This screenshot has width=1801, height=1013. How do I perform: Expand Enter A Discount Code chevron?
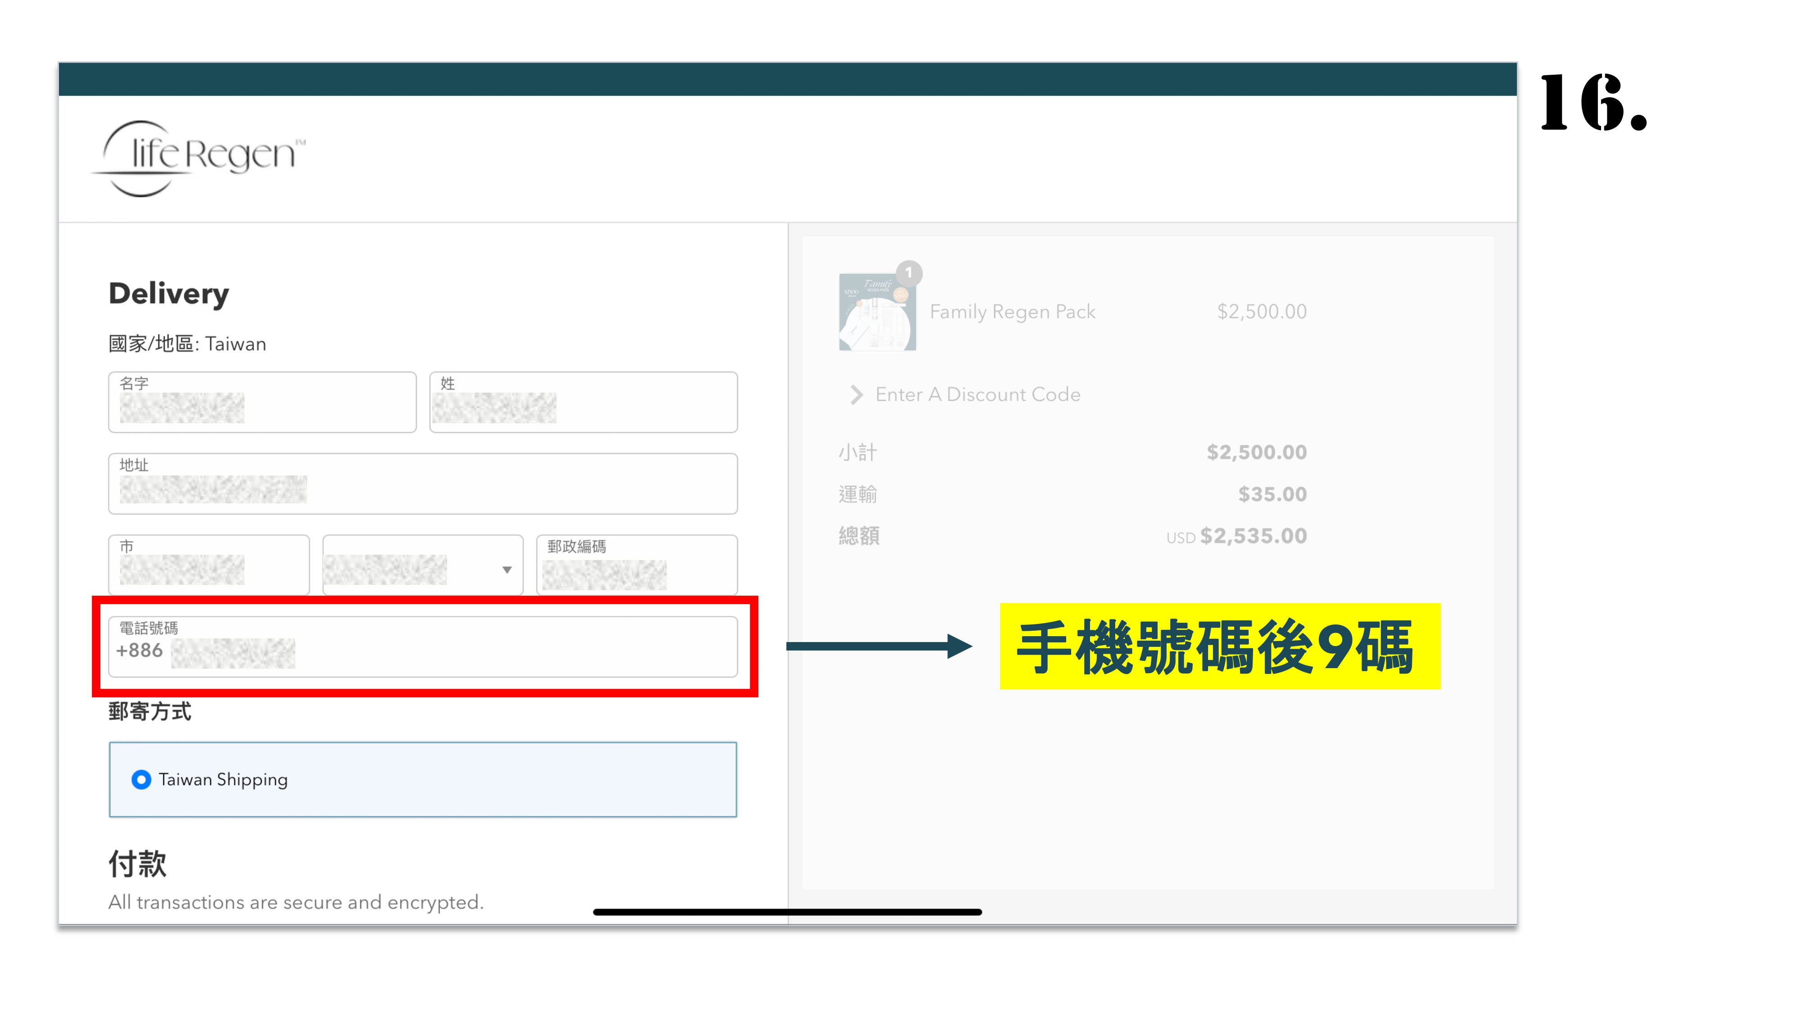[856, 395]
